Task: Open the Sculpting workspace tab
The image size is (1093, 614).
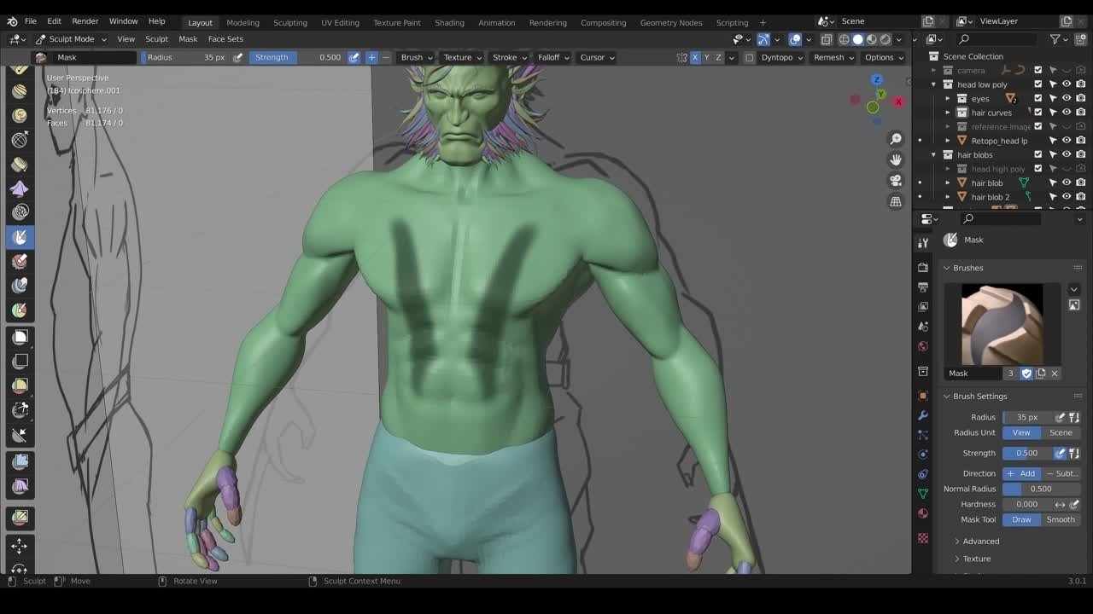Action: [290, 22]
